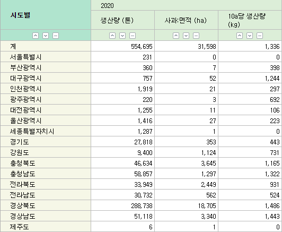Sort 시도별 column ascending with up arrow

point(36,36)
